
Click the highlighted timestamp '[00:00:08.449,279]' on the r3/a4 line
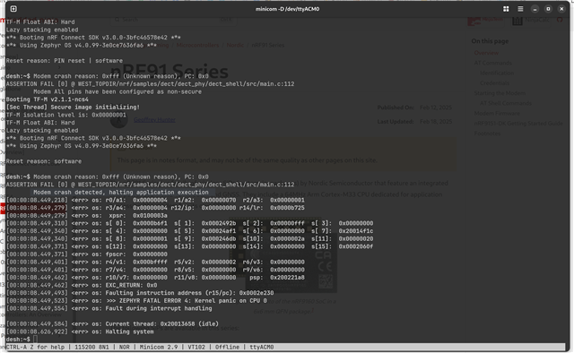click(37, 208)
